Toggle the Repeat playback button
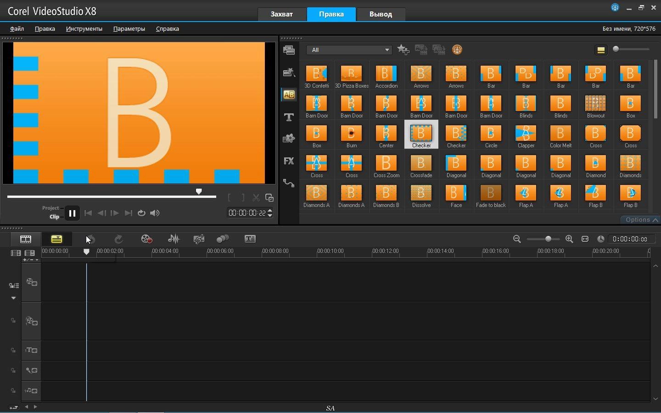This screenshot has width=661, height=413. click(x=141, y=213)
